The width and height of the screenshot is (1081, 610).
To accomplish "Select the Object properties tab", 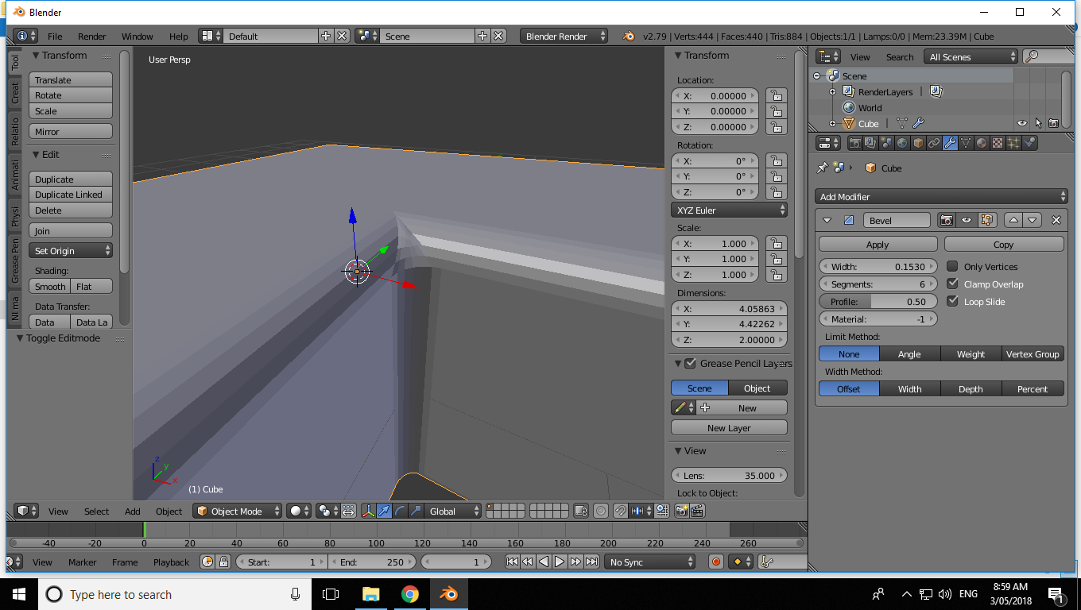I will [x=918, y=142].
